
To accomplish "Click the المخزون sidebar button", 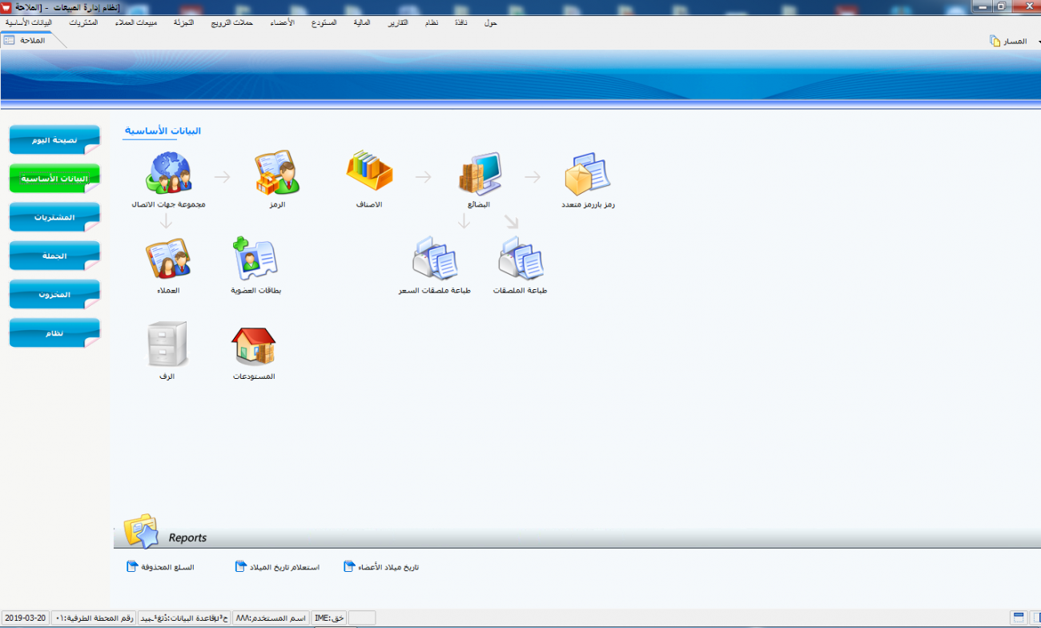I will point(54,294).
